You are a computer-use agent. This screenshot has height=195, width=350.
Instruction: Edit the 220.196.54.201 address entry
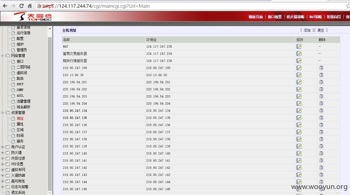point(299,82)
